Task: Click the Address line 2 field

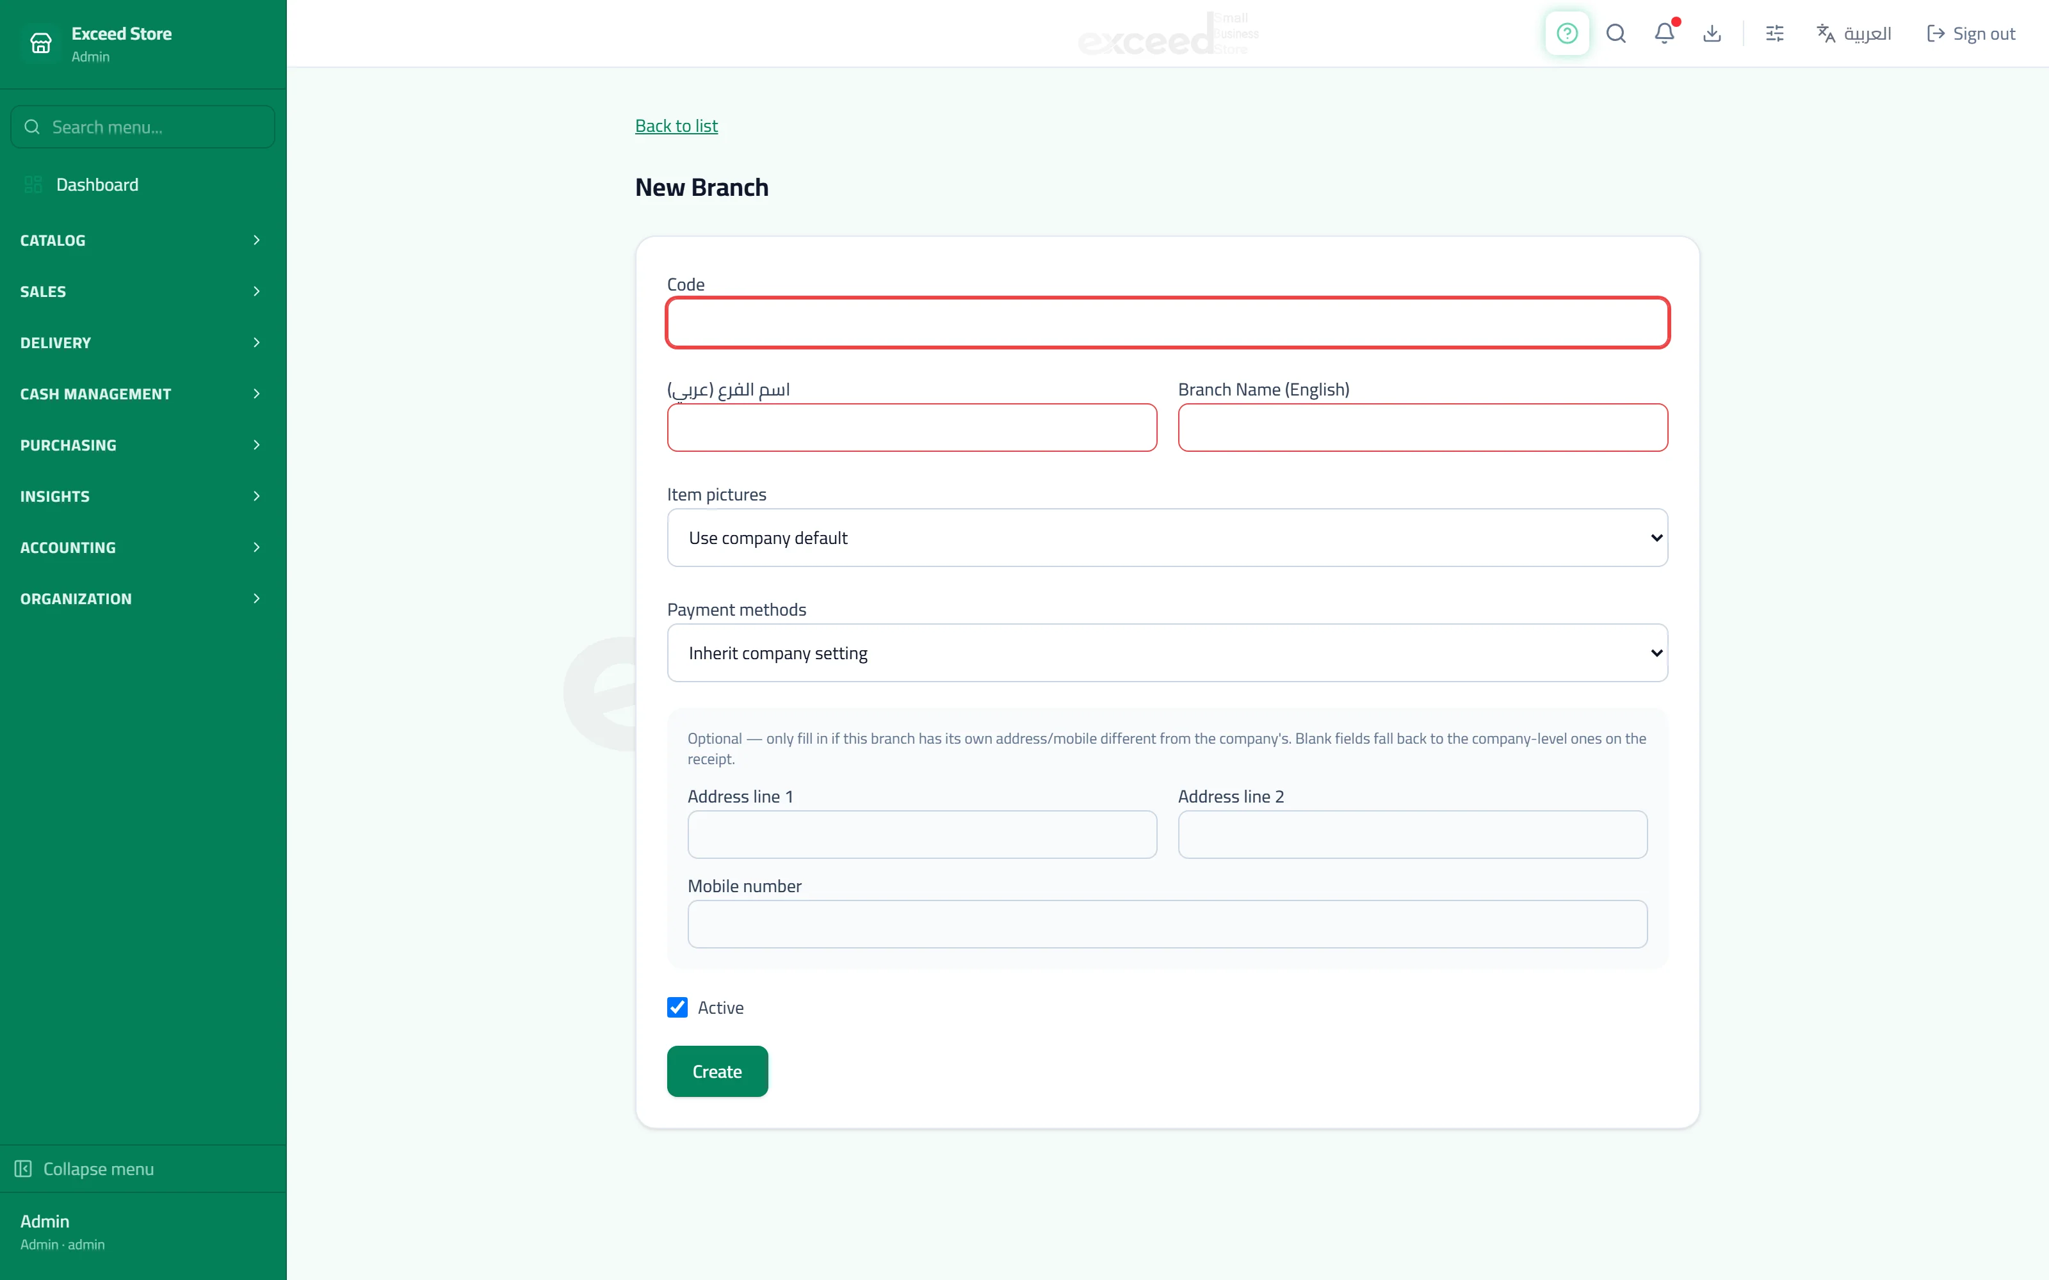Action: coord(1413,835)
